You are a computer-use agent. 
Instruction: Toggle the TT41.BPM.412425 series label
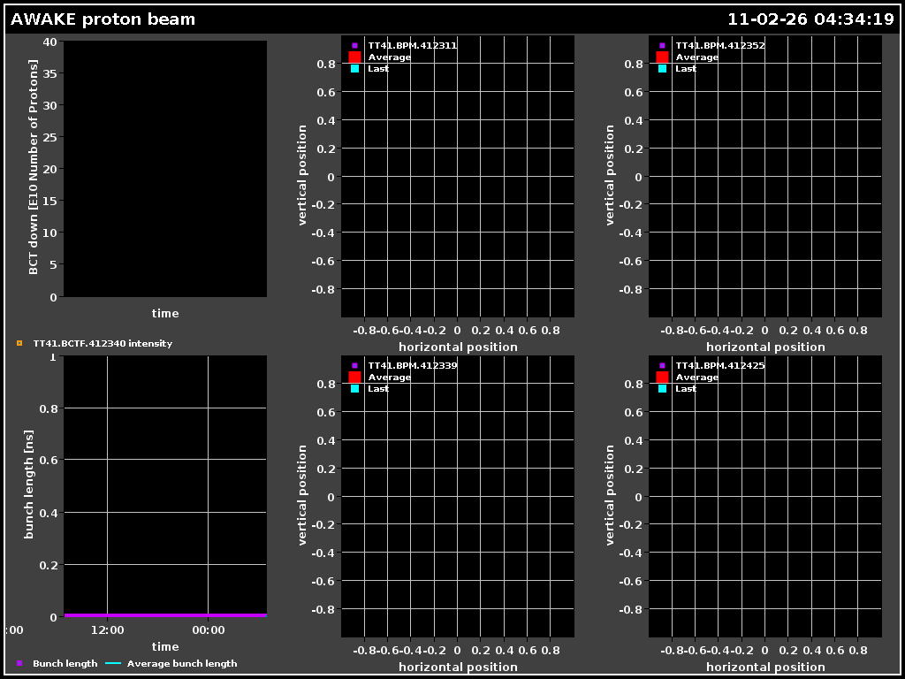[719, 365]
